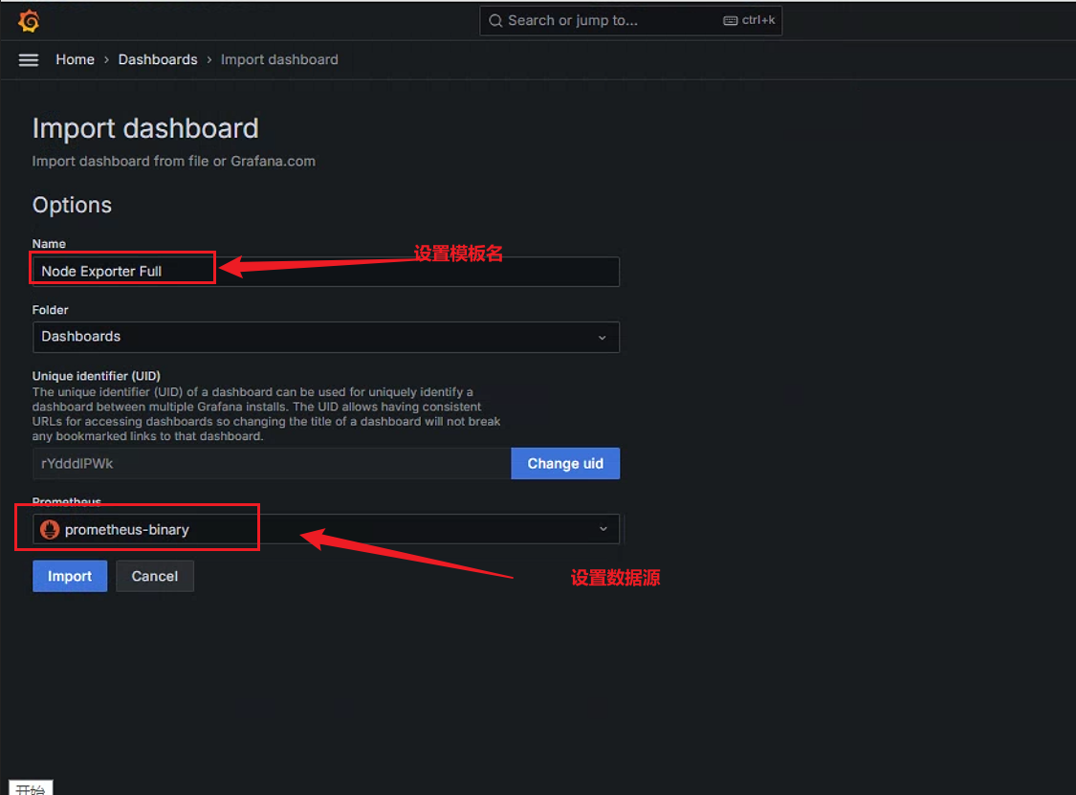The width and height of the screenshot is (1076, 795).
Task: Click the 'Options' section heading
Action: [72, 205]
